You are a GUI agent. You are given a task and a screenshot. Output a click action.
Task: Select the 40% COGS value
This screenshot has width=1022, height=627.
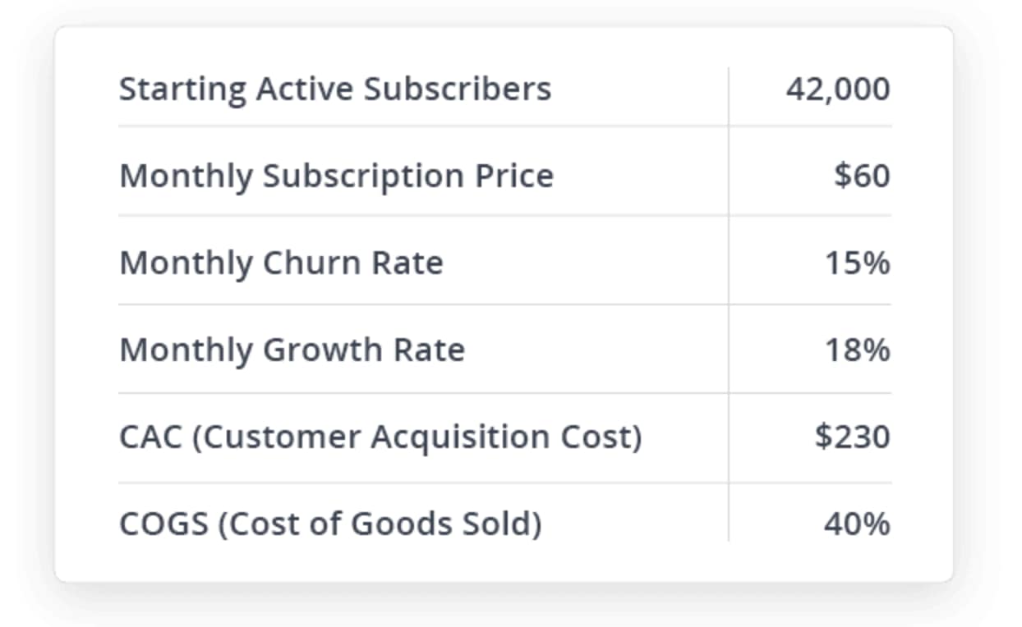click(856, 524)
